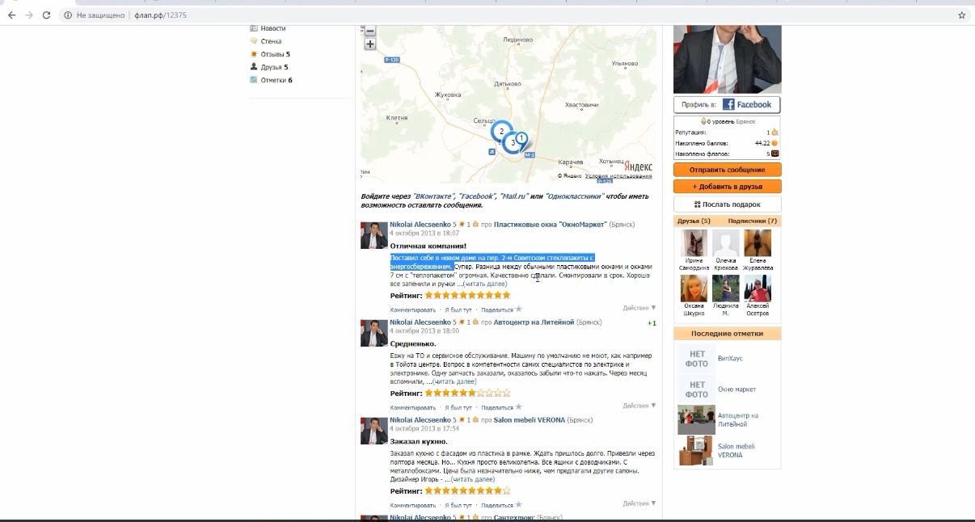Click map cluster marker labeled 3
975x522 pixels.
click(513, 142)
